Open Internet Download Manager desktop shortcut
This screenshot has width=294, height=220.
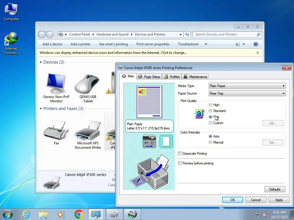(11, 44)
